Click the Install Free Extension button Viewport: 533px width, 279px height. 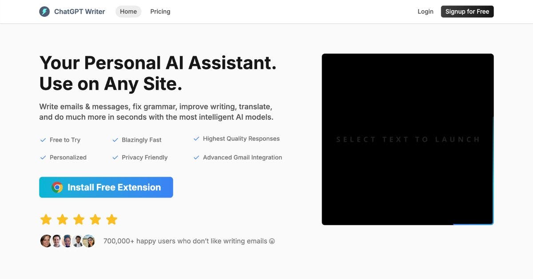106,187
